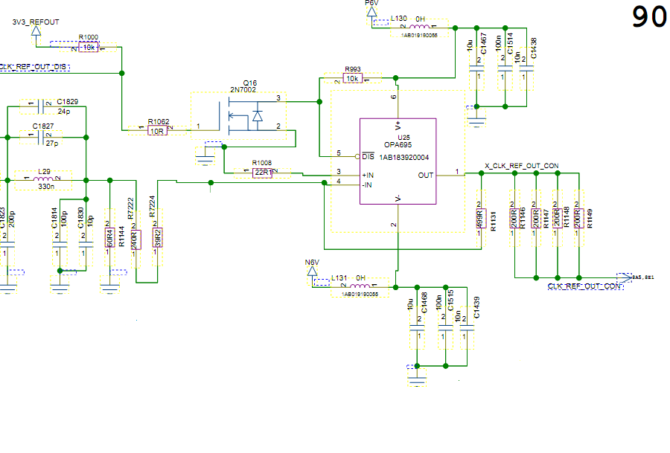Screen dimensions: 670x453
Task: Select capacitor C1438 10n symbol
Action: (526, 68)
